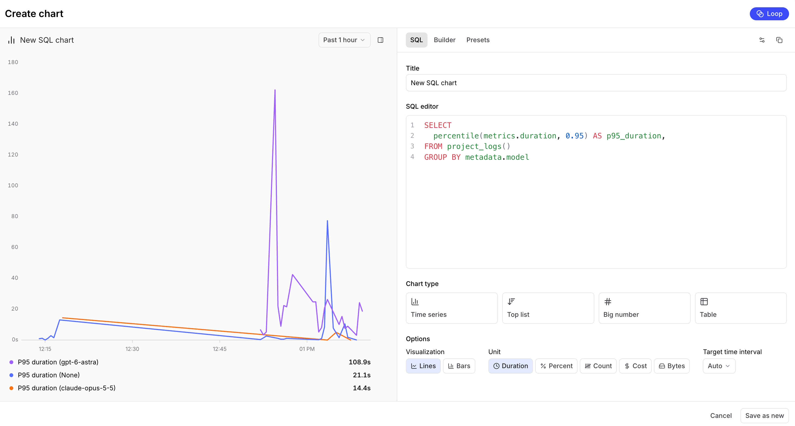795x426 pixels.
Task: Select the Time series chart type
Action: 452,308
